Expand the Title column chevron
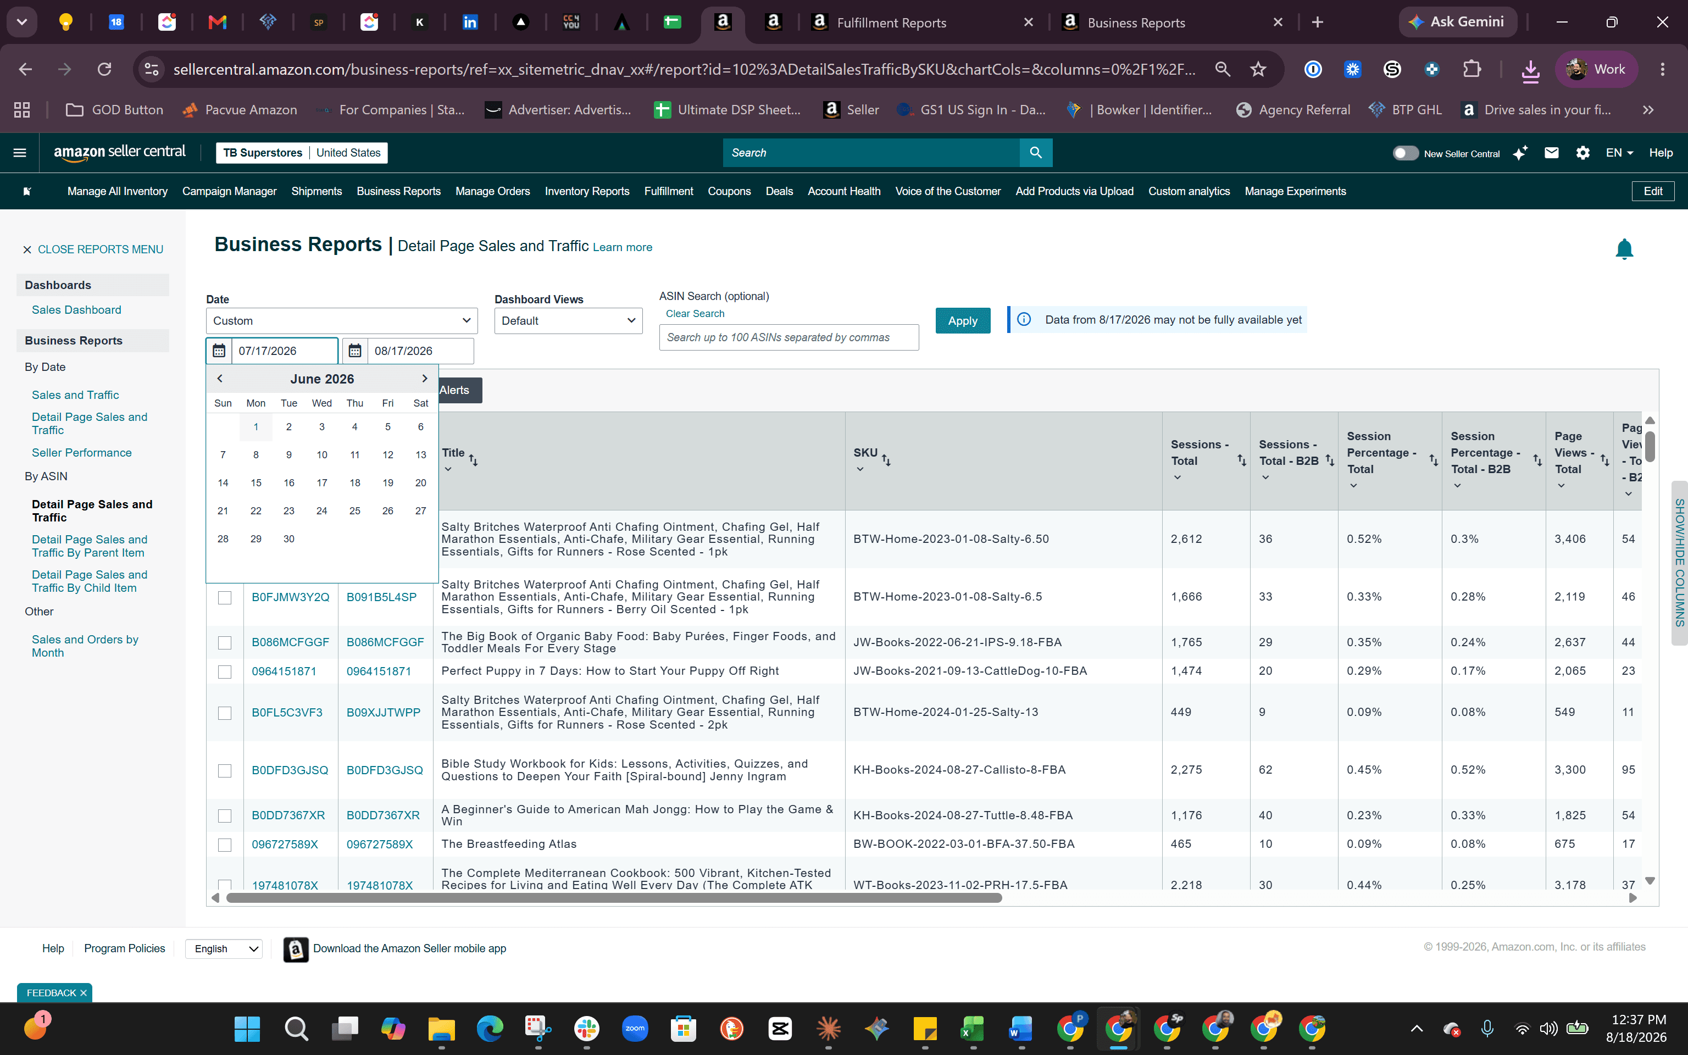 click(448, 470)
